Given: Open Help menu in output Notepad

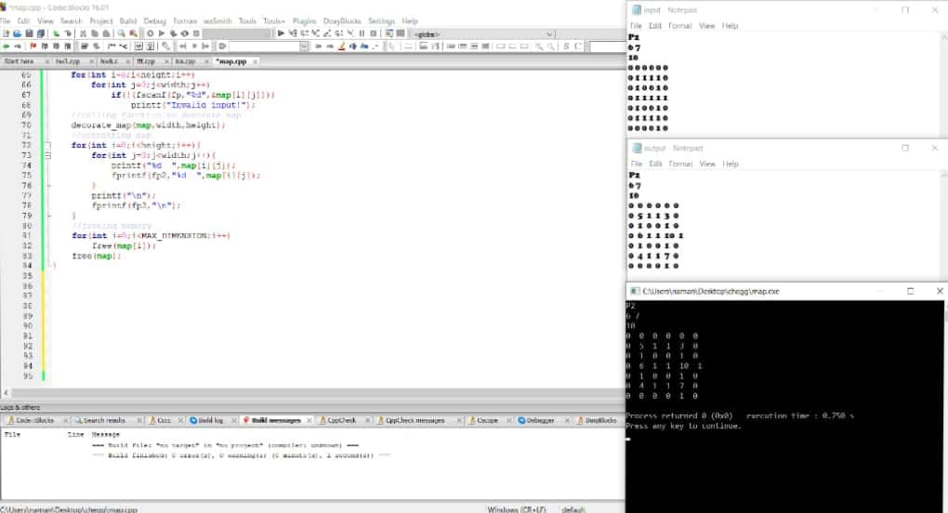Looking at the screenshot, I should coord(731,164).
